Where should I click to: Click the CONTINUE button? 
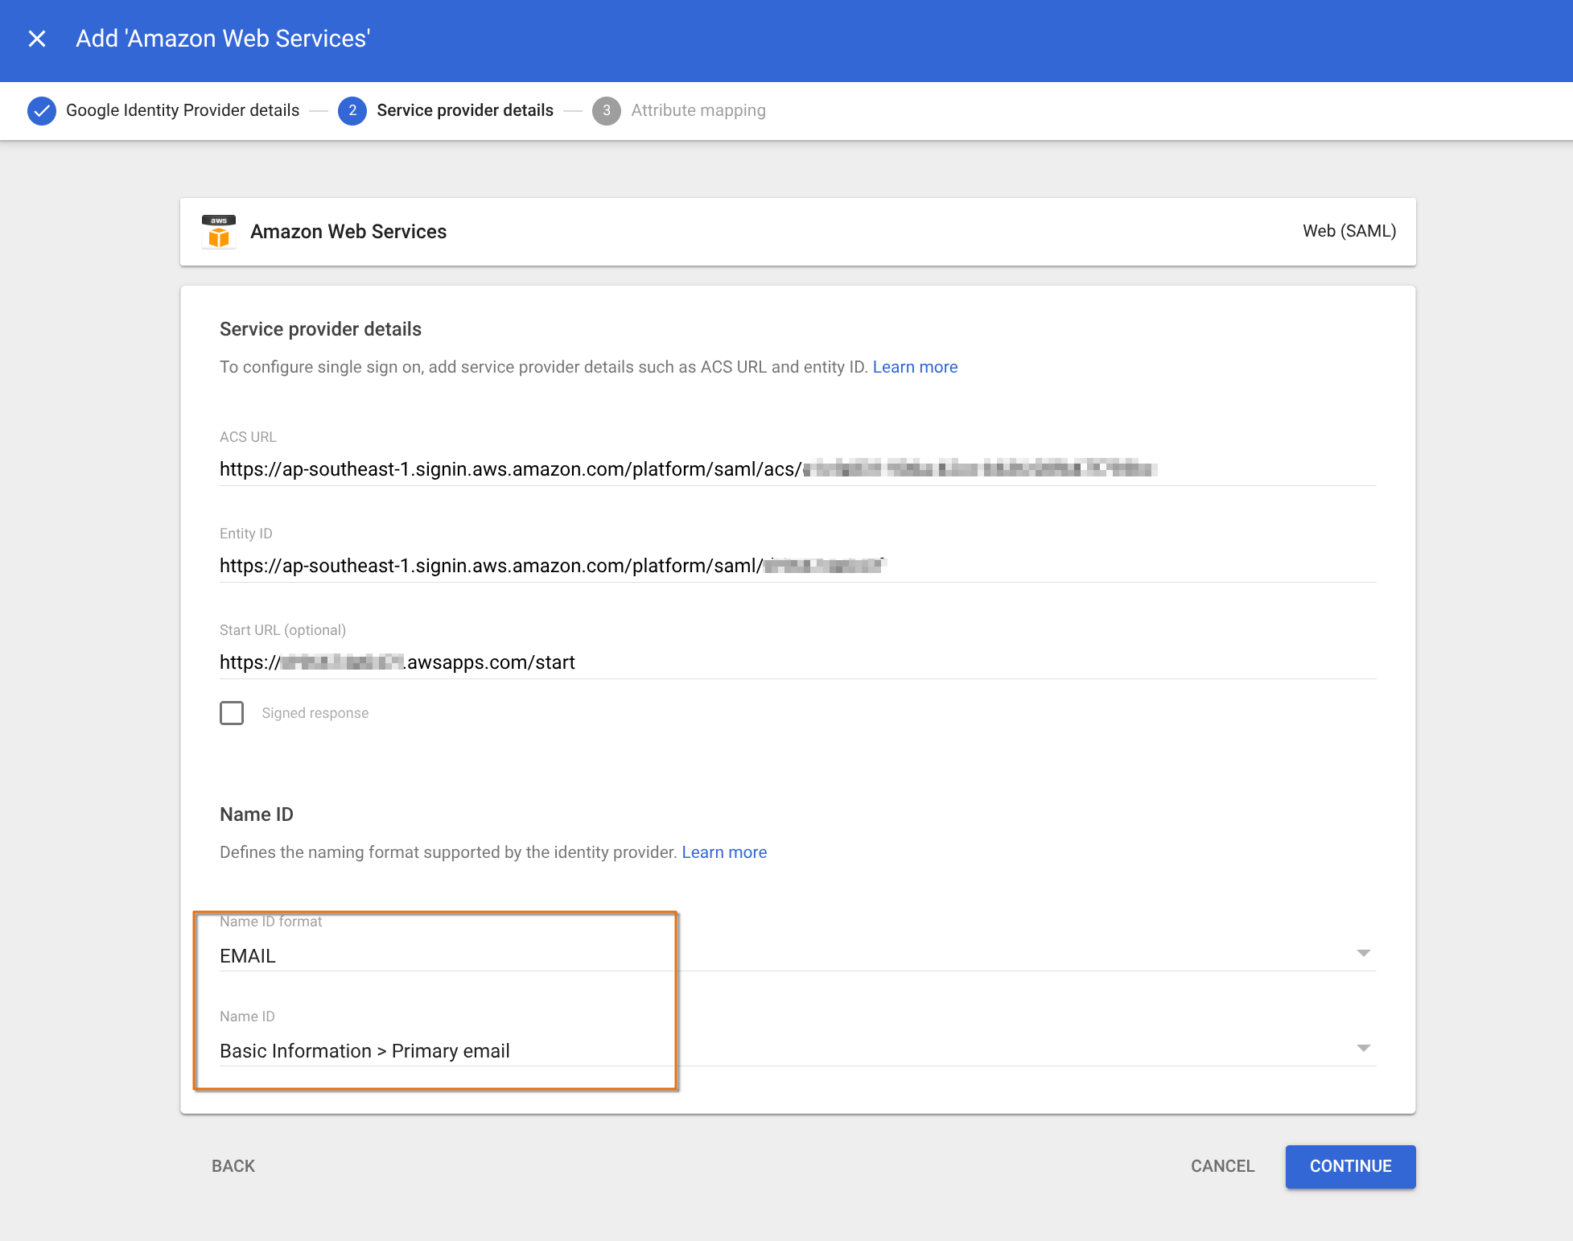point(1351,1166)
